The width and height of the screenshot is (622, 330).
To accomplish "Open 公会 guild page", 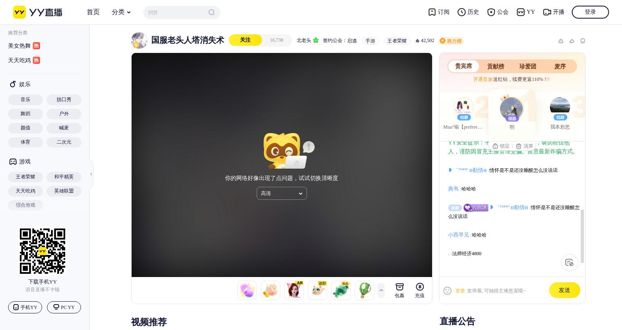I will [x=498, y=12].
